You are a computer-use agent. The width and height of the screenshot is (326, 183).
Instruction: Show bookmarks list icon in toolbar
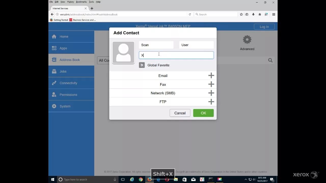coord(247,14)
